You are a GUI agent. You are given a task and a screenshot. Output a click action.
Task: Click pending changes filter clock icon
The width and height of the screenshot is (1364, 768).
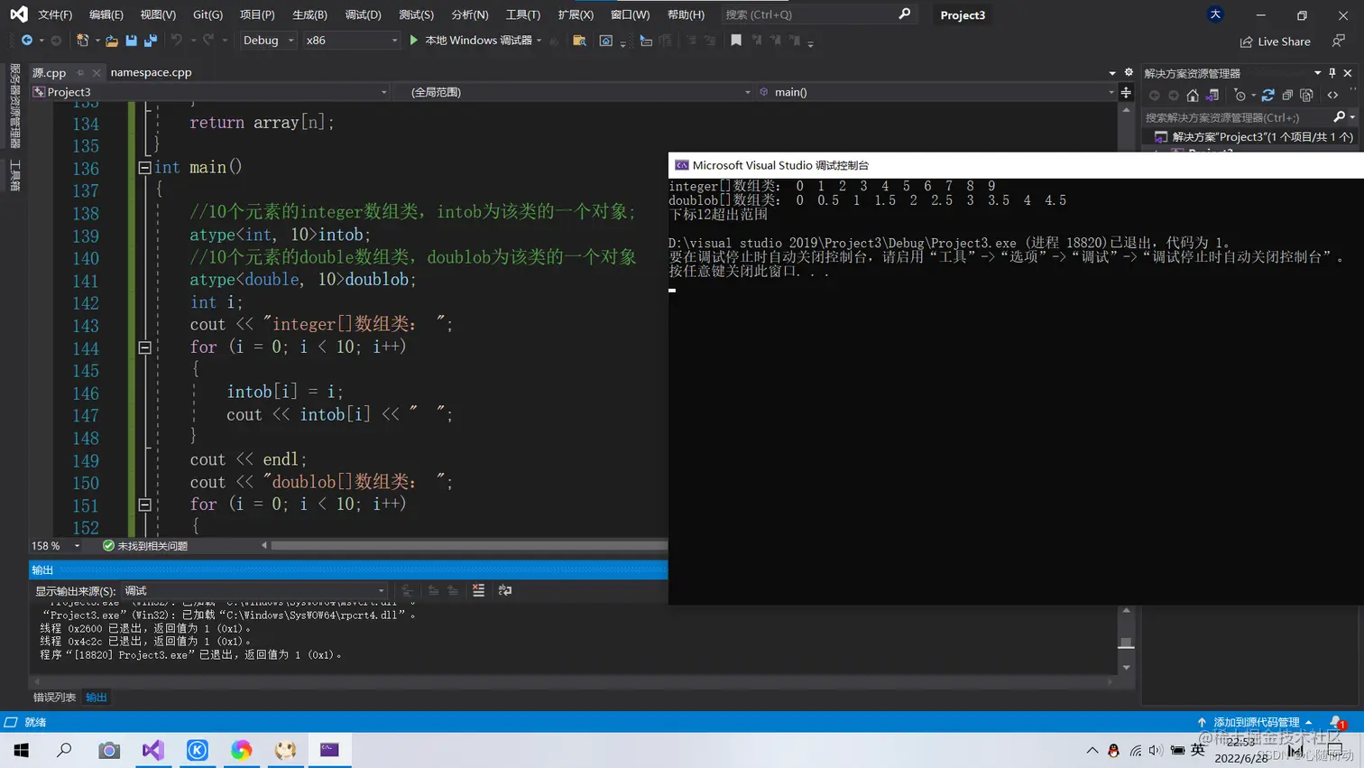click(x=1240, y=95)
